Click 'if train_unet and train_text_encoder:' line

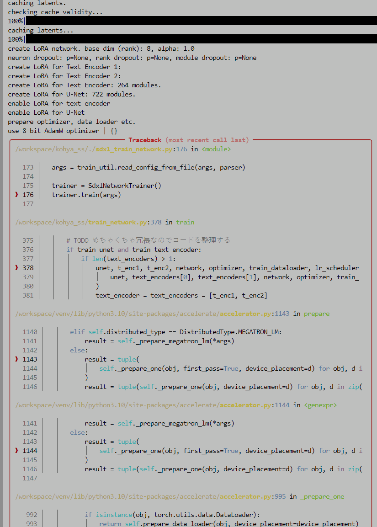click(x=134, y=250)
